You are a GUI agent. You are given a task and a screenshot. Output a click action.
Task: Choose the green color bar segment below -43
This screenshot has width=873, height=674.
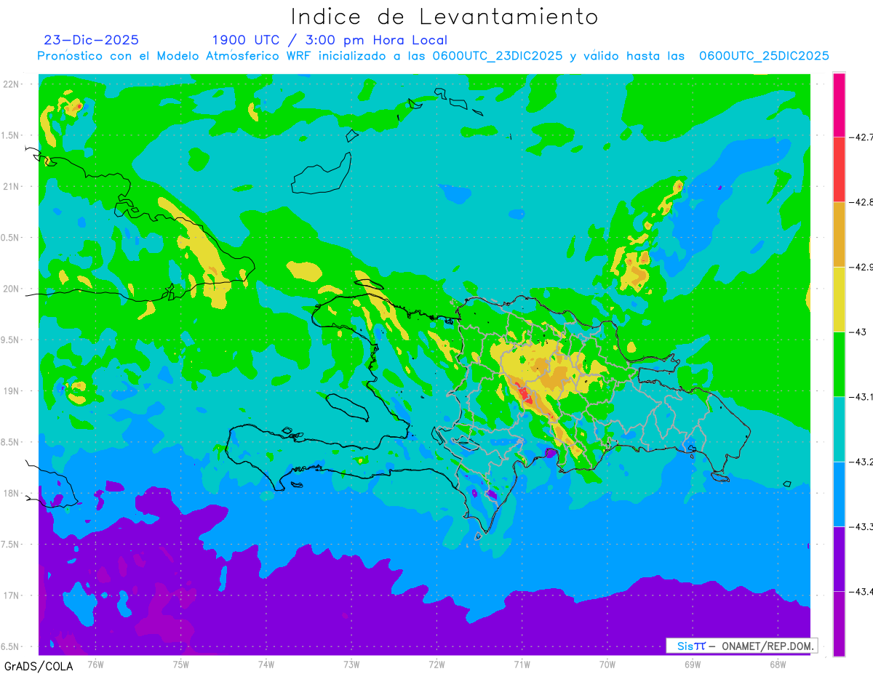coord(839,364)
